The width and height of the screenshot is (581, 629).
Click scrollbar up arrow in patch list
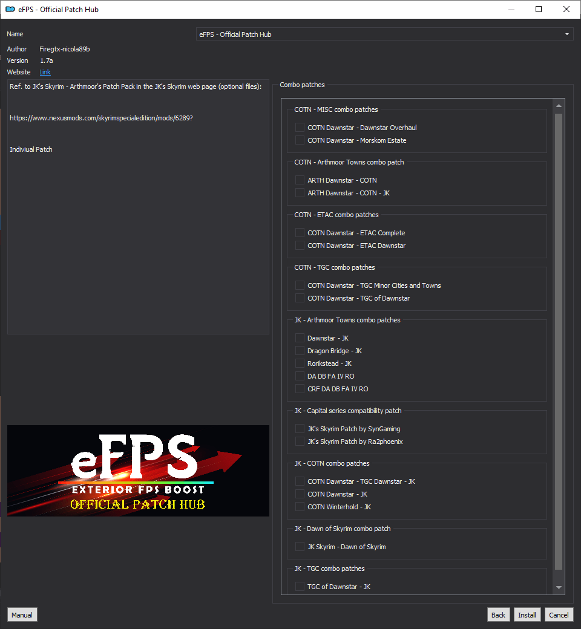pyautogui.click(x=559, y=106)
